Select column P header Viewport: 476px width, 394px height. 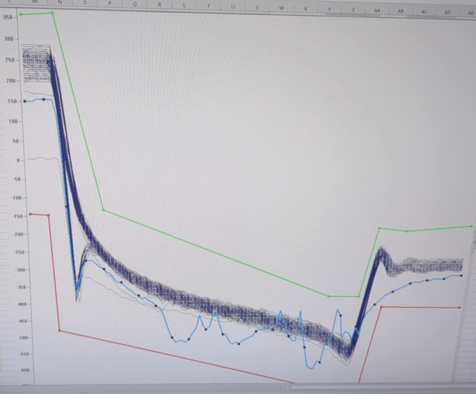[x=109, y=3]
